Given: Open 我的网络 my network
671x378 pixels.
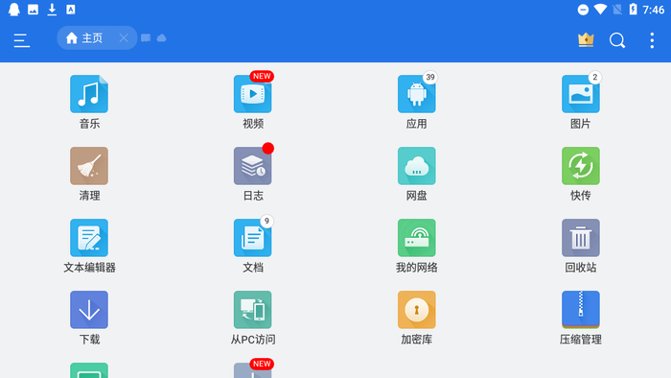Looking at the screenshot, I should tap(416, 238).
